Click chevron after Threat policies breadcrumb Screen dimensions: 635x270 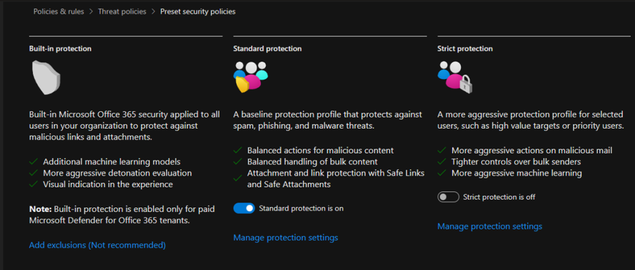153,11
